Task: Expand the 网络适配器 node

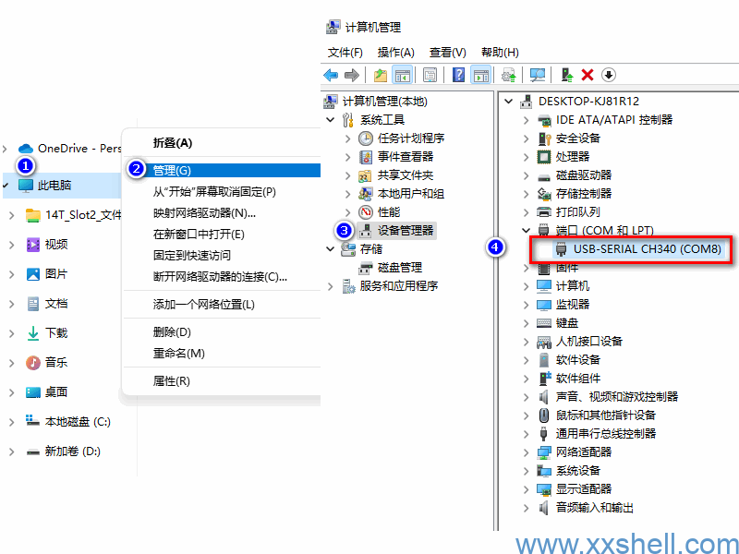Action: pos(526,452)
